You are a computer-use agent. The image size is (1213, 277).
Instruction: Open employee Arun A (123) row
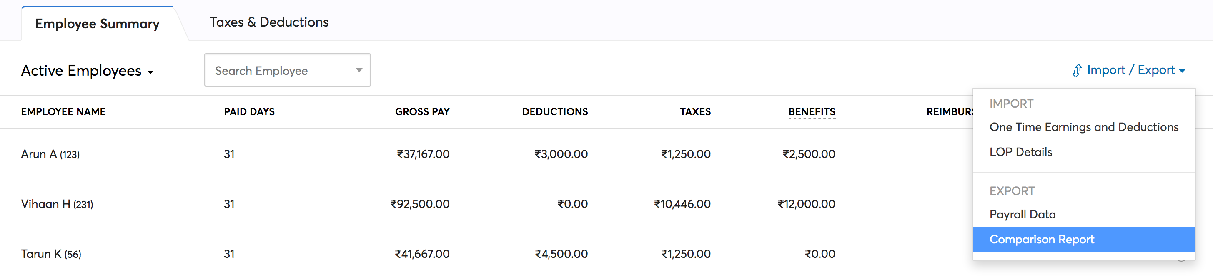coord(50,154)
